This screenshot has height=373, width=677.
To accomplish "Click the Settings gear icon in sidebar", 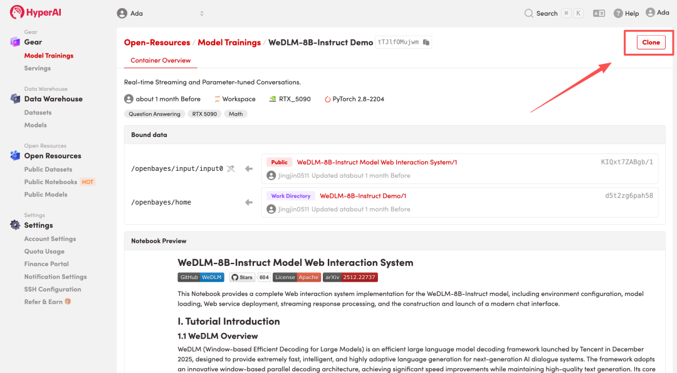I will pyautogui.click(x=15, y=225).
